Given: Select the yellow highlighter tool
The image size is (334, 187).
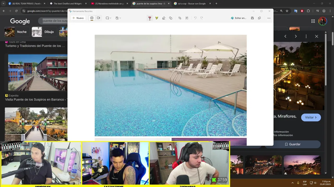Looking at the screenshot, I should tap(157, 18).
